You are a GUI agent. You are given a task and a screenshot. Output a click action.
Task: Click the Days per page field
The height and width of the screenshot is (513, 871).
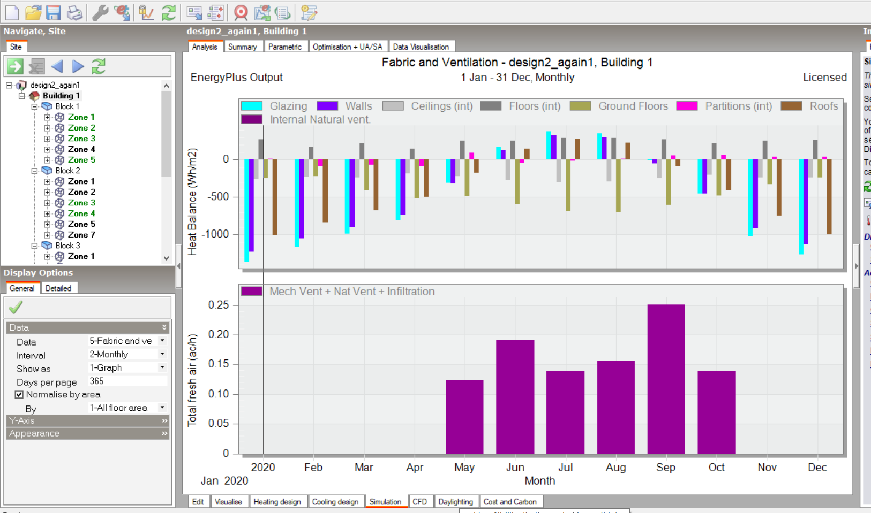(x=127, y=381)
